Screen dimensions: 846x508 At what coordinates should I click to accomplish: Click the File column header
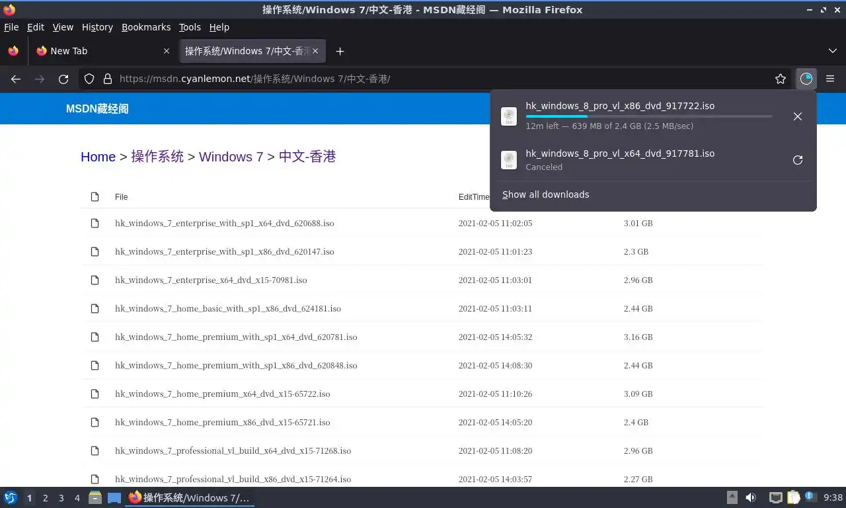point(121,197)
